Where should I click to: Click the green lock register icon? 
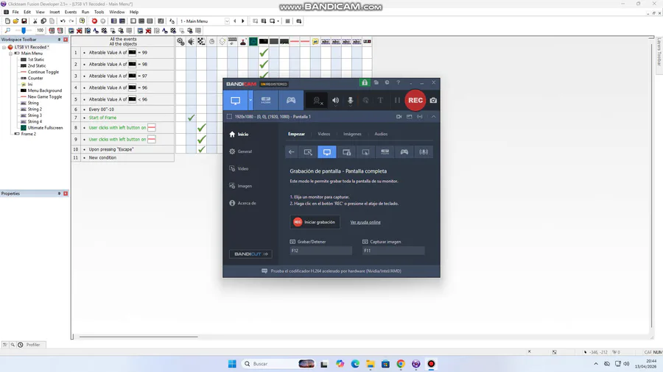click(365, 82)
